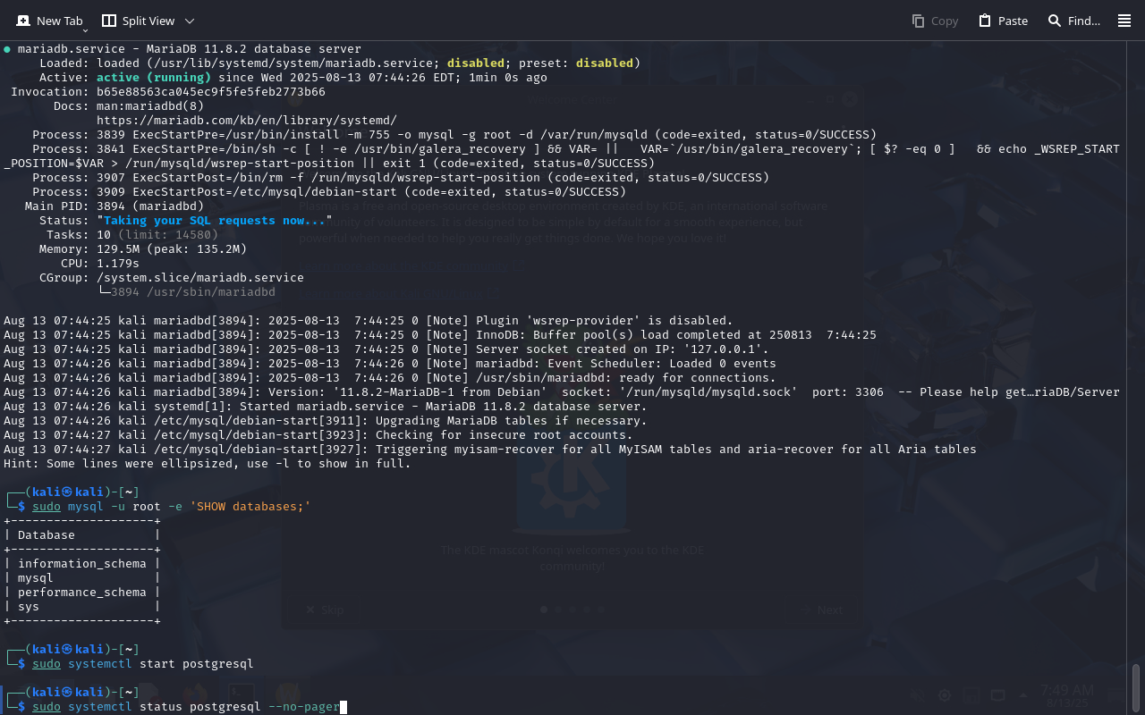The image size is (1145, 715).
Task: Click the 'Hint: Some lines were ellipsized' line
Action: pyautogui.click(x=208, y=464)
